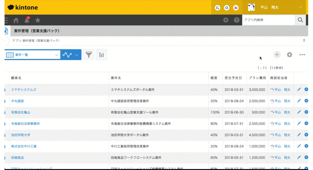Open the bar chart aggregation

click(101, 55)
